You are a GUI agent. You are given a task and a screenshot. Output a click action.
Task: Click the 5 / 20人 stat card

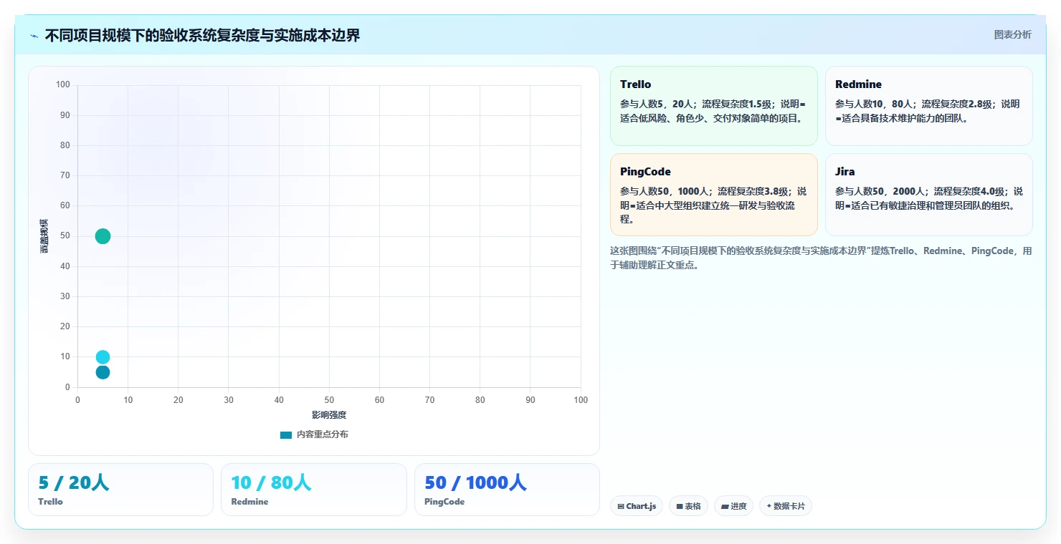[x=120, y=490]
